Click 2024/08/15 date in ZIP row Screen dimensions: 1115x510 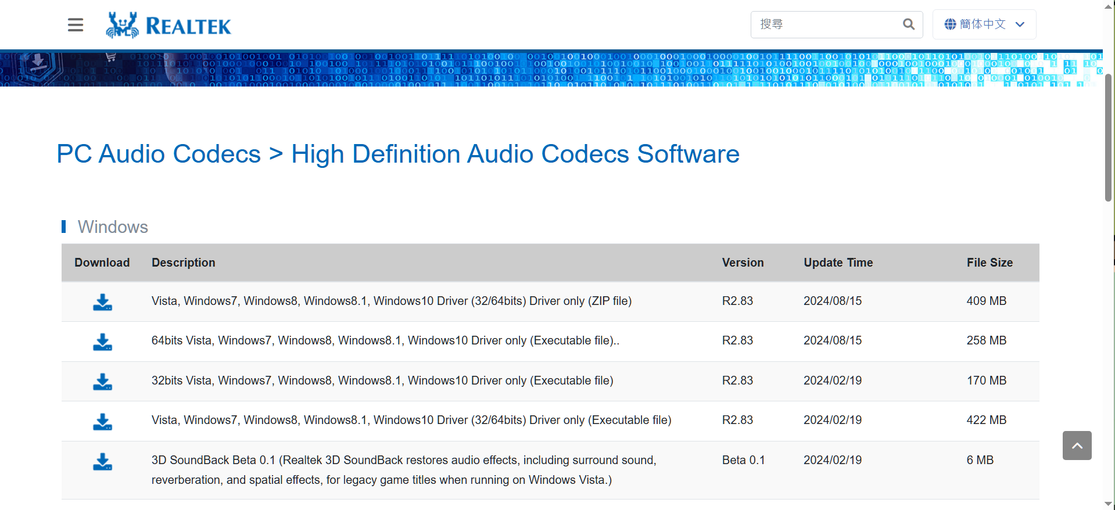pyautogui.click(x=833, y=301)
